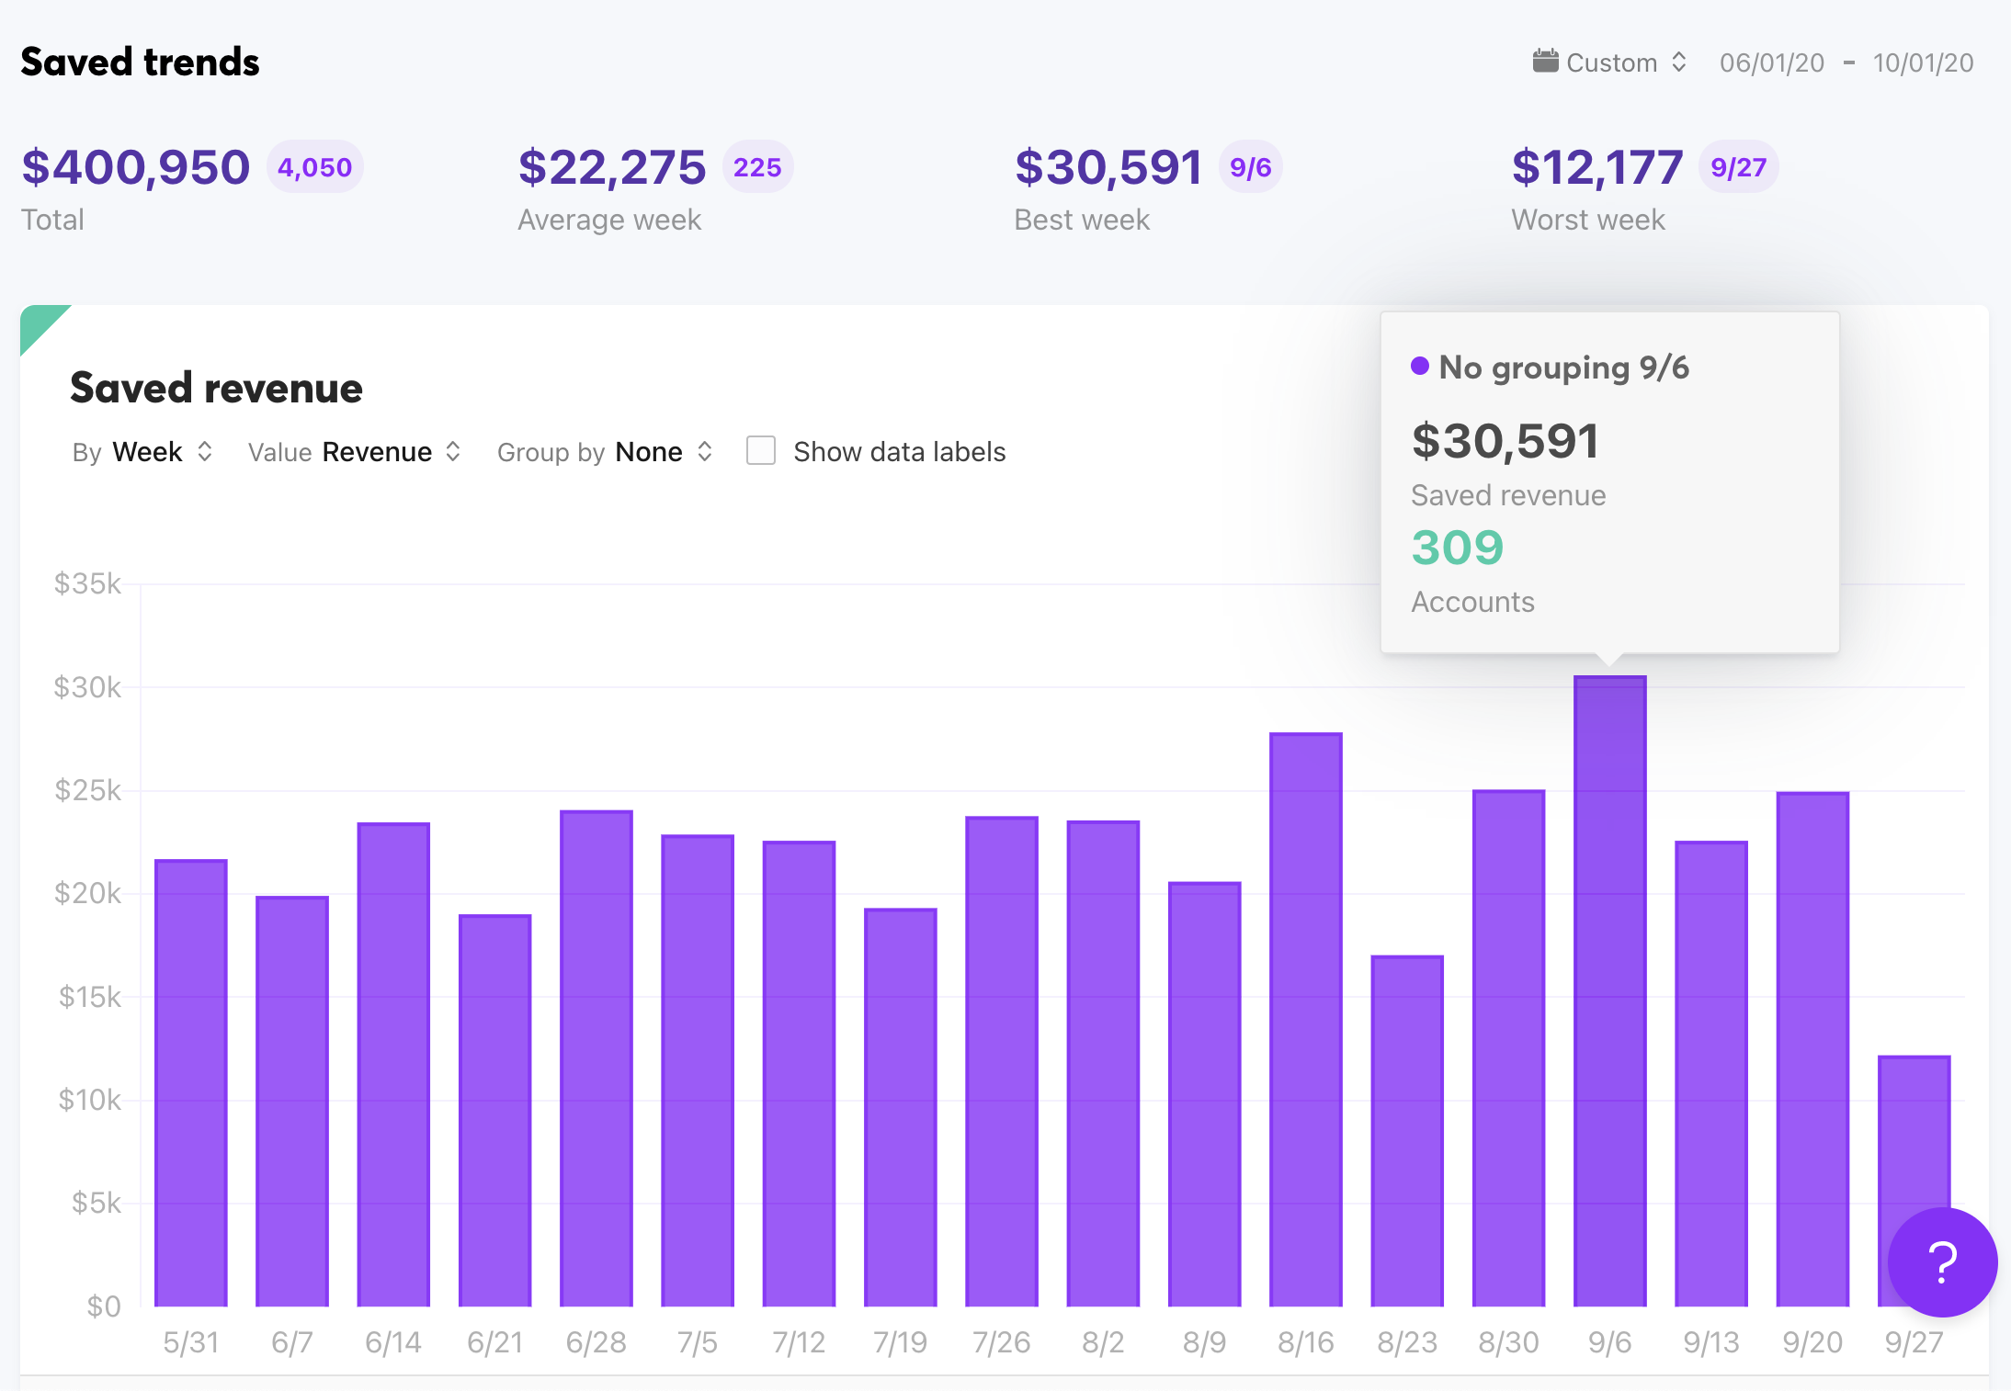The width and height of the screenshot is (2011, 1391).
Task: Select the 8/23 revenue bar
Action: coord(1407,1130)
